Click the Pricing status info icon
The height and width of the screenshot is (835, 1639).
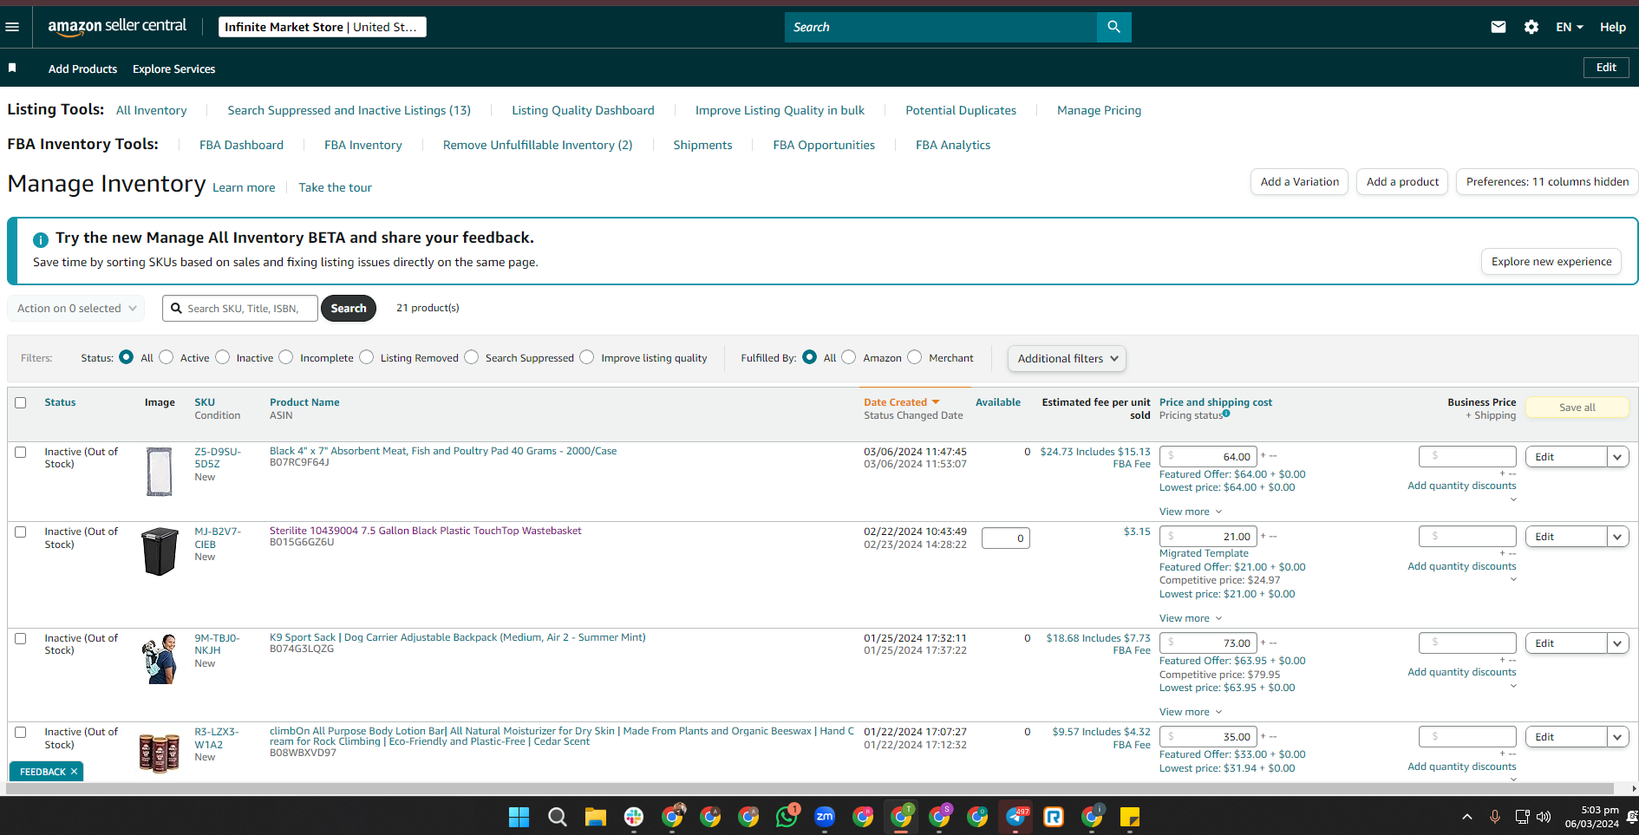click(1226, 414)
